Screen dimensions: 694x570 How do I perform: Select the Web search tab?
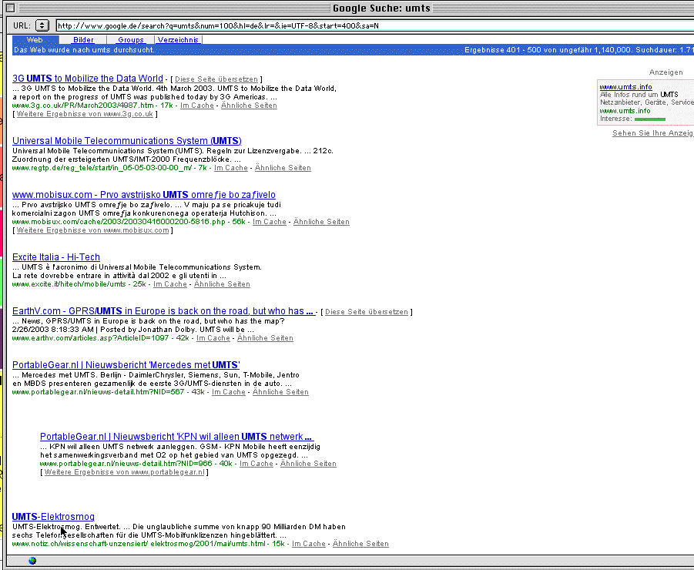coord(35,40)
